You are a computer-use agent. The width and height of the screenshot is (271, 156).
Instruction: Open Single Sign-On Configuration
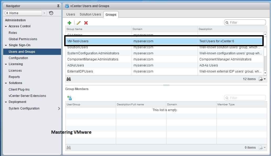click(x=18, y=58)
